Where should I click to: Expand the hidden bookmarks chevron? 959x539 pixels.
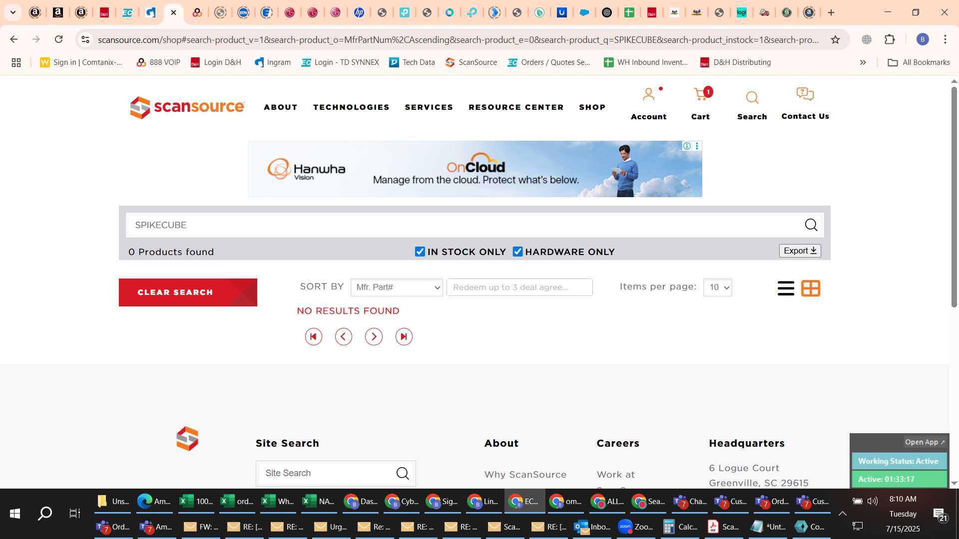point(863,62)
